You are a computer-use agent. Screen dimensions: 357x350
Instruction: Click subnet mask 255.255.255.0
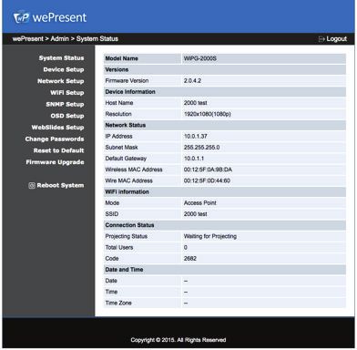pyautogui.click(x=201, y=148)
